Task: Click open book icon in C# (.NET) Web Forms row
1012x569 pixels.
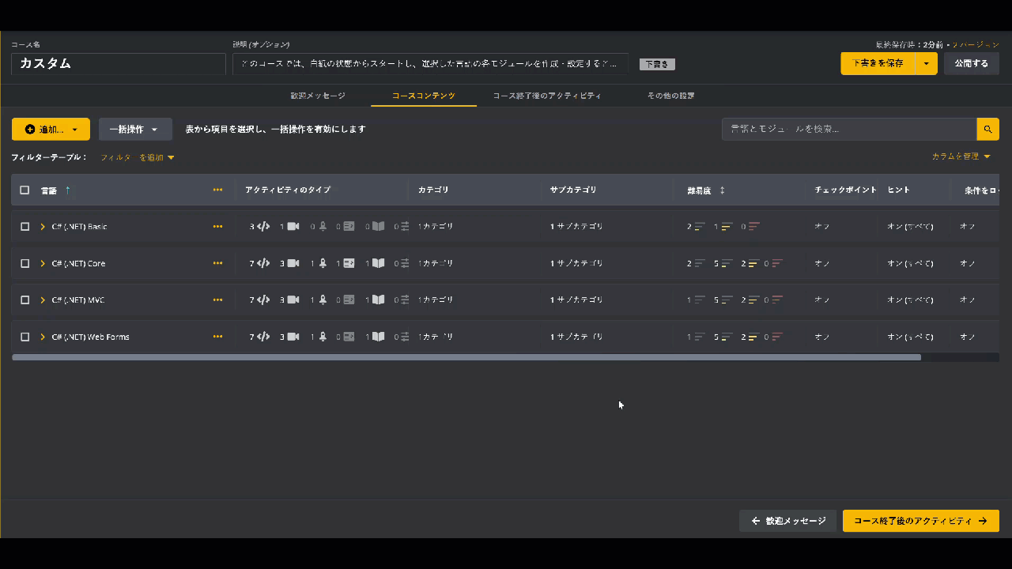Action: tap(378, 337)
